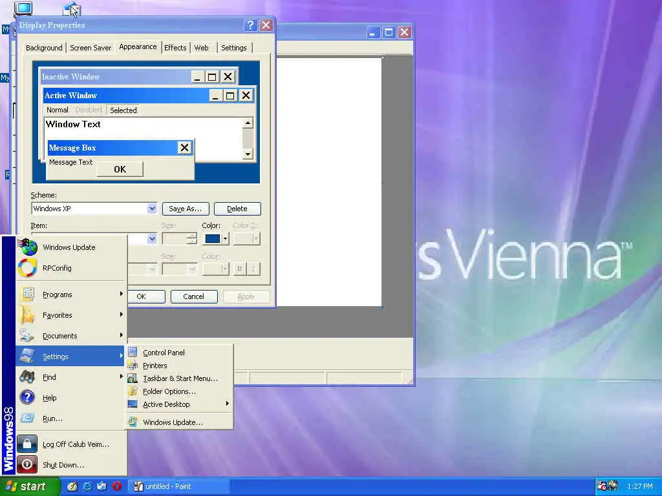This screenshot has width=662, height=496.
Task: Launch Internet Explorer from quick launch
Action: click(x=87, y=486)
